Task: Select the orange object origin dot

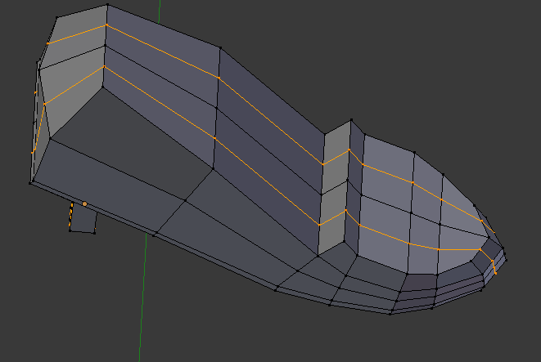Action: tap(84, 204)
